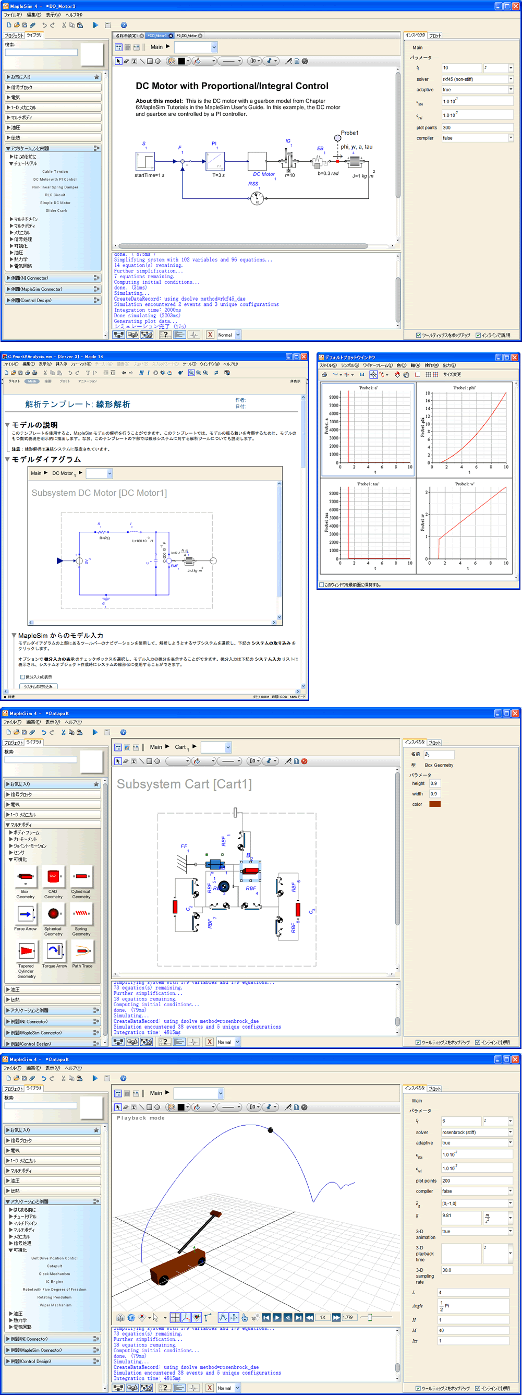Increase playback speed with fast-forward button
This screenshot has width=522, height=1395.
tap(336, 1318)
